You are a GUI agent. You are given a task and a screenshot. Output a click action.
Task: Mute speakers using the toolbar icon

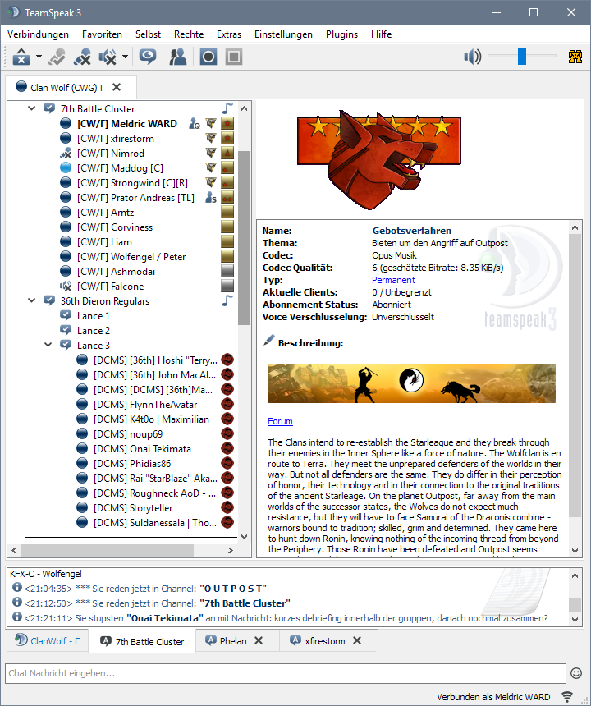click(x=107, y=57)
